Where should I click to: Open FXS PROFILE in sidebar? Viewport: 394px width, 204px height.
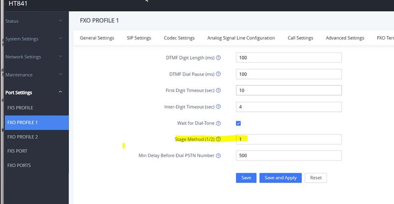[36, 107]
